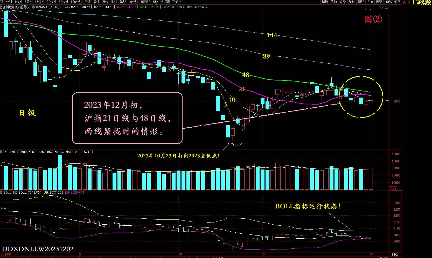The height and width of the screenshot is (258, 432).
Task: Select the 5分钟 period tab
Action: [29, 2]
